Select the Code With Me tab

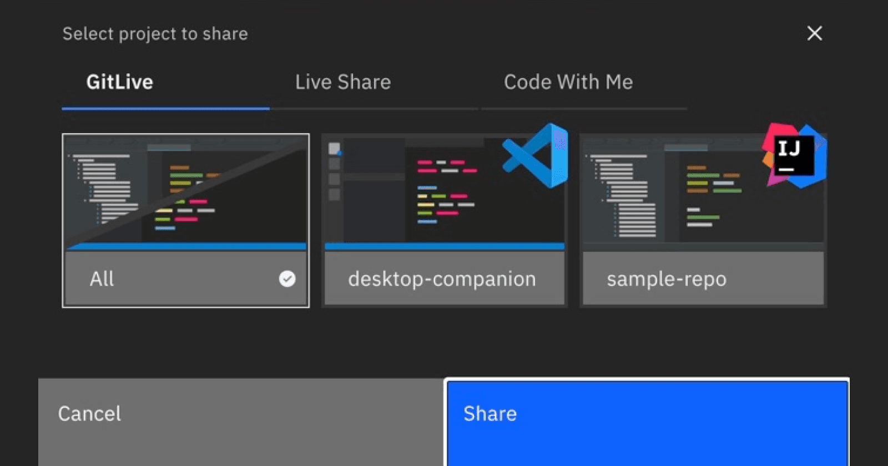(568, 82)
